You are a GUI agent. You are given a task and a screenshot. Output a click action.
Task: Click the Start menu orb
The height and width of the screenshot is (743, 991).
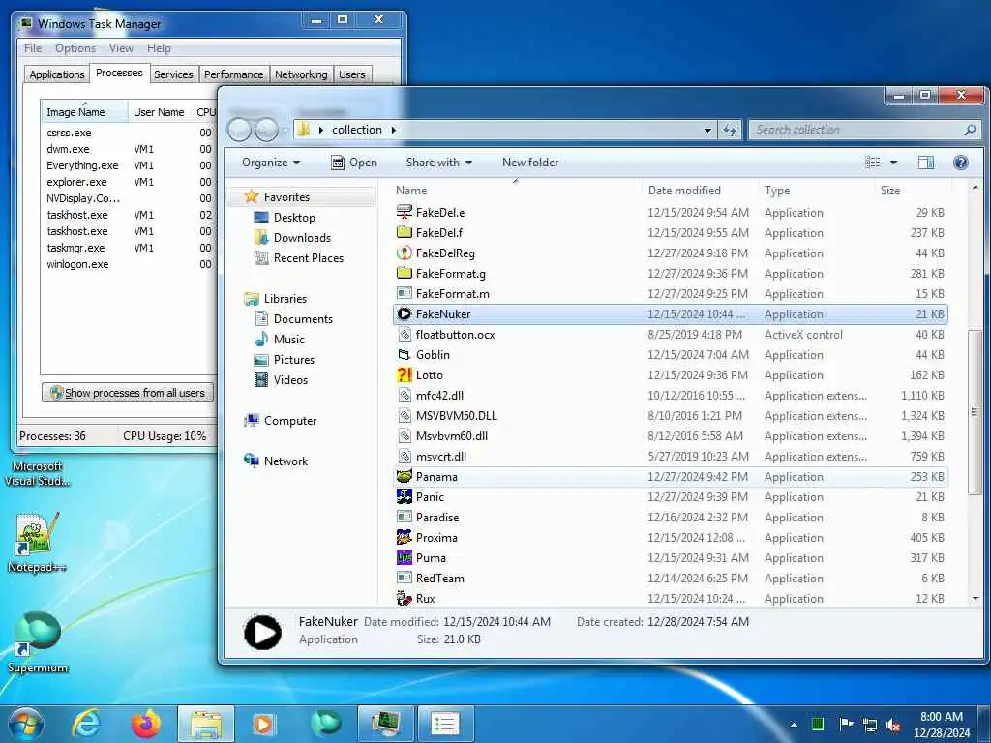[x=26, y=724]
